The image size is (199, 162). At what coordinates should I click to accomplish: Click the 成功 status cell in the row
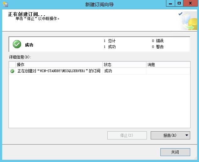(108, 71)
